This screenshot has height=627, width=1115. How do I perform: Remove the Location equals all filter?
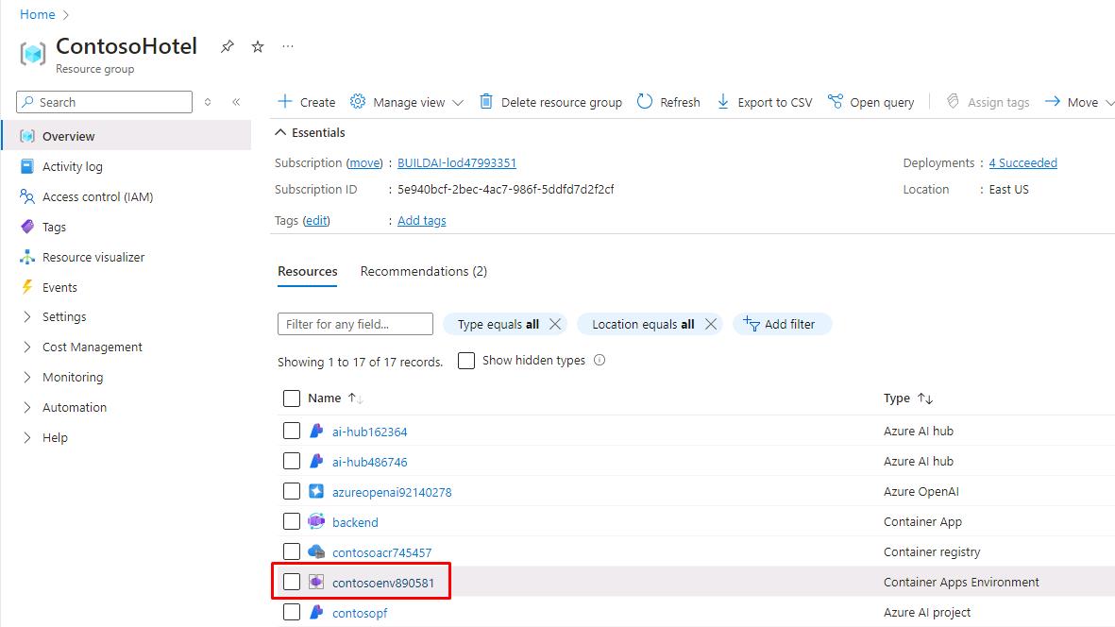coord(710,324)
